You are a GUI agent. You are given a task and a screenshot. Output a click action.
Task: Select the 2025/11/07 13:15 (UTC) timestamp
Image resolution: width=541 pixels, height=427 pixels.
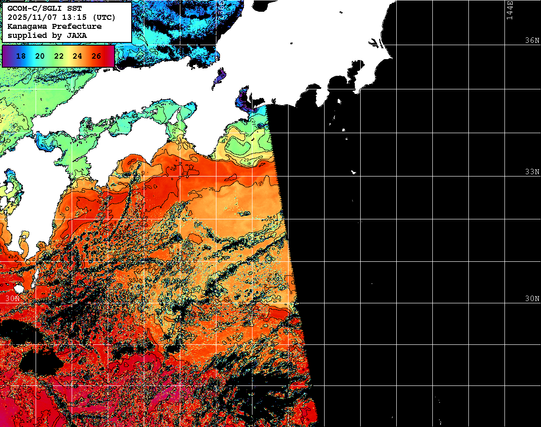pos(61,17)
